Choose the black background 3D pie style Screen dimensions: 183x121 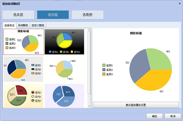[64, 42]
